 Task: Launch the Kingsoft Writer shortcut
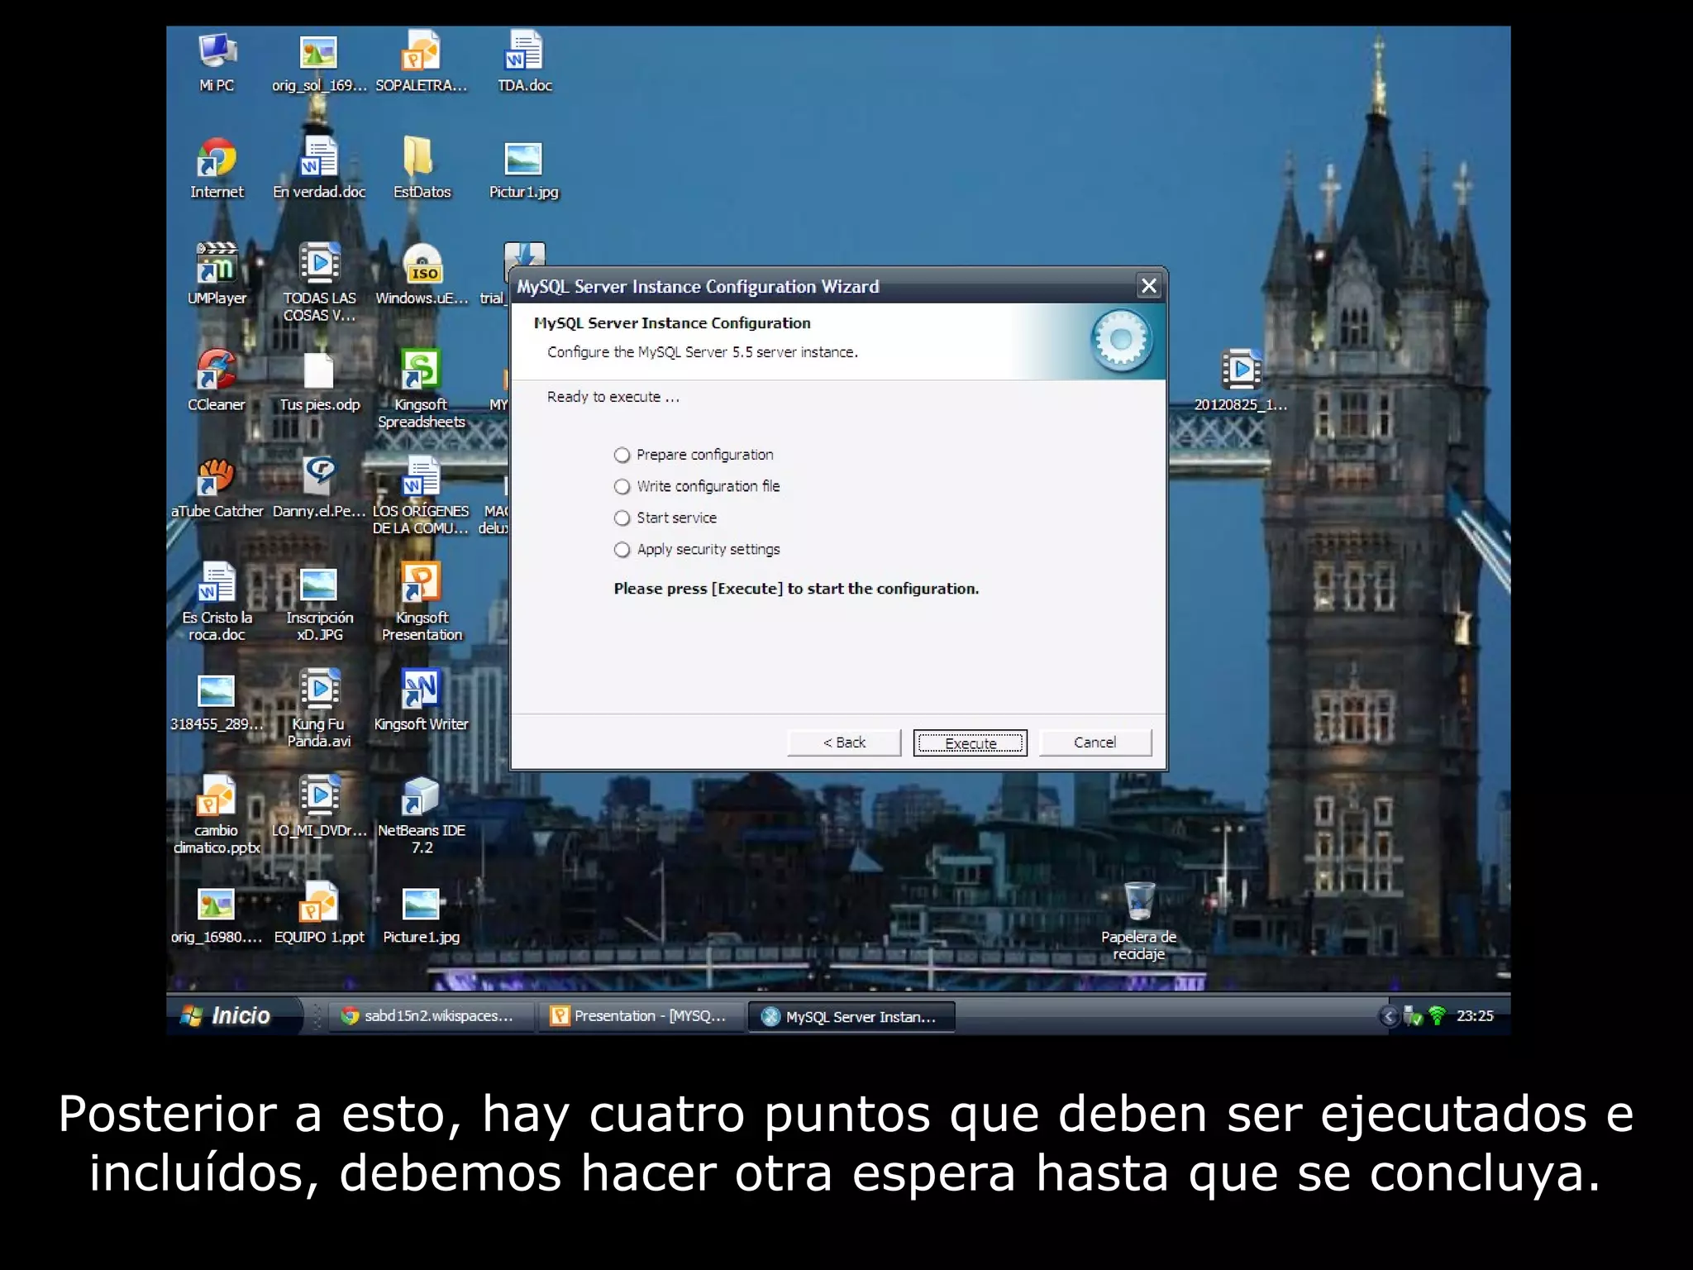coord(421,689)
